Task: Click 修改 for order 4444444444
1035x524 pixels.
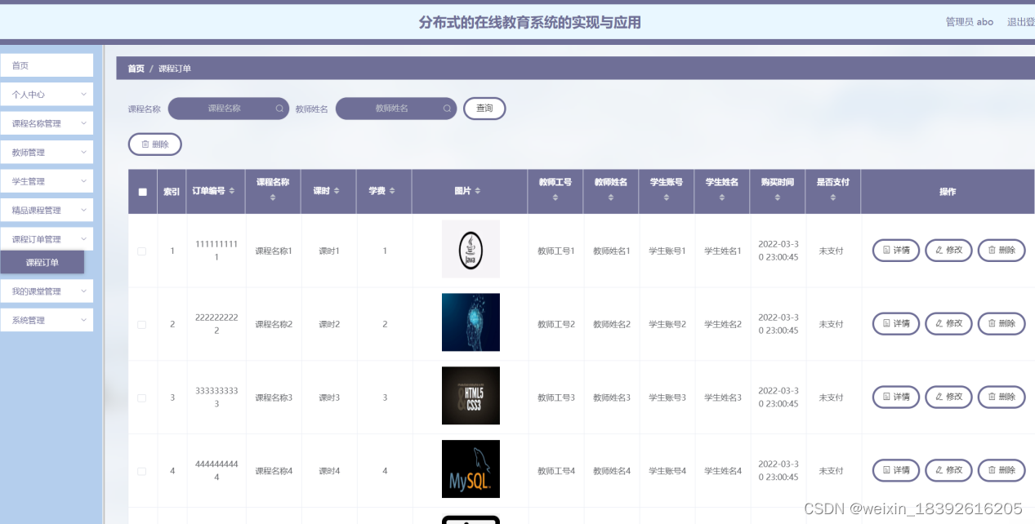Action: [948, 470]
